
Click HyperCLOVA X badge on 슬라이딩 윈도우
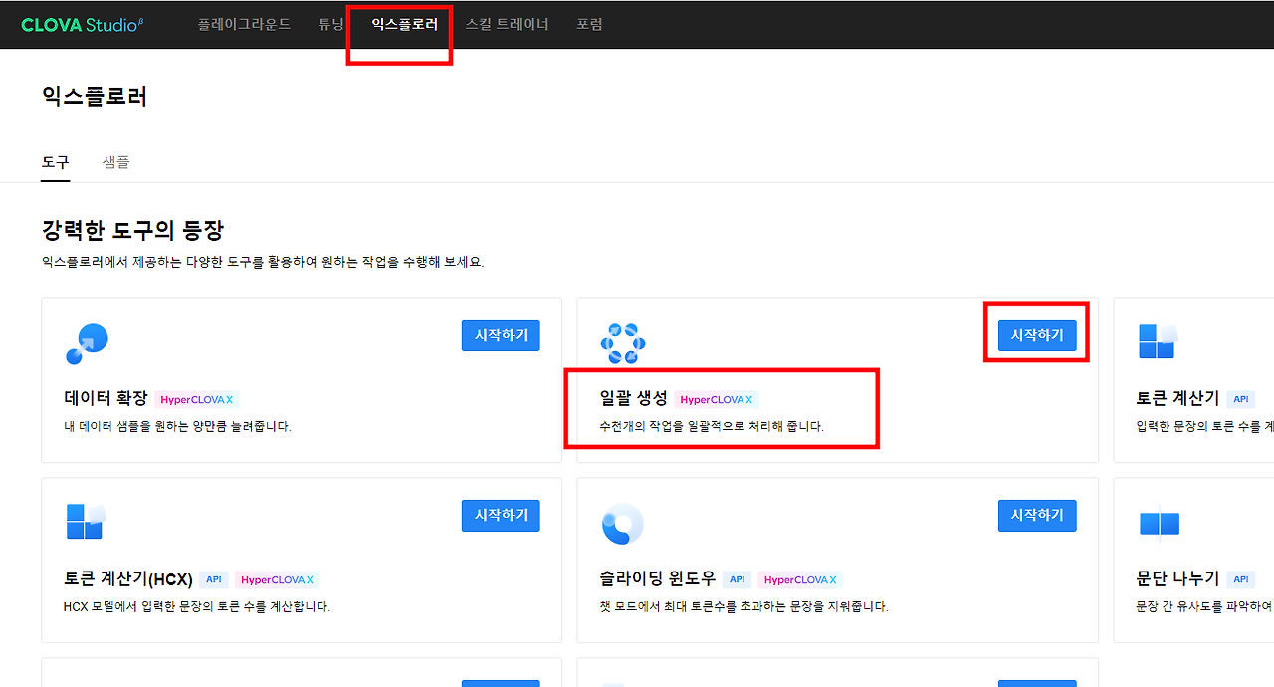(x=800, y=579)
